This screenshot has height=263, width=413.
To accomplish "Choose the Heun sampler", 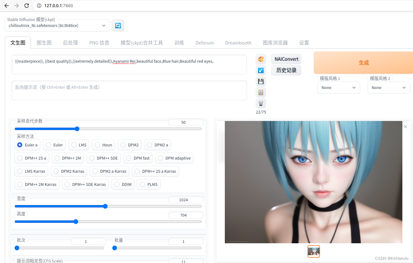I will coord(104,145).
